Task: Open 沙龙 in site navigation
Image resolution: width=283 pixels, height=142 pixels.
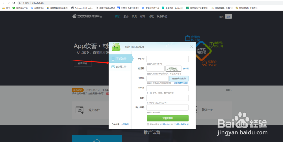Action: coord(134,16)
